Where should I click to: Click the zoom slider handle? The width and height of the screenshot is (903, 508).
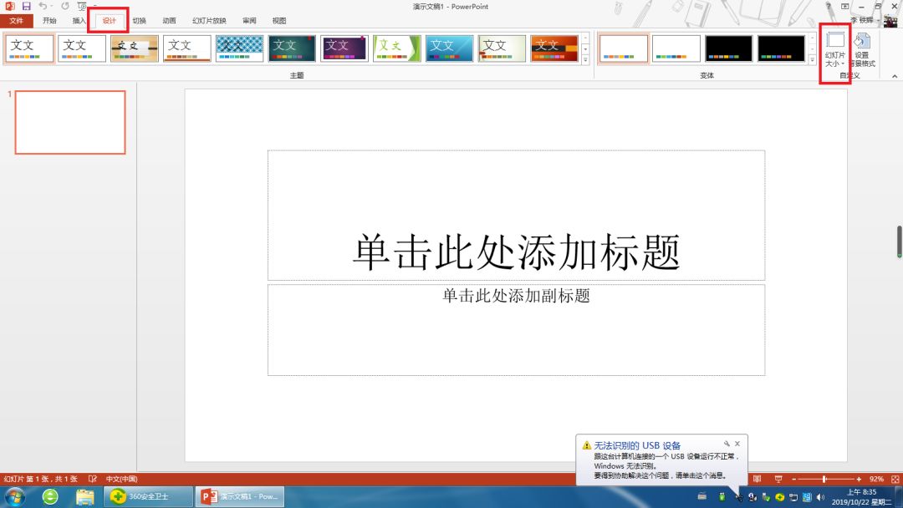[824, 479]
